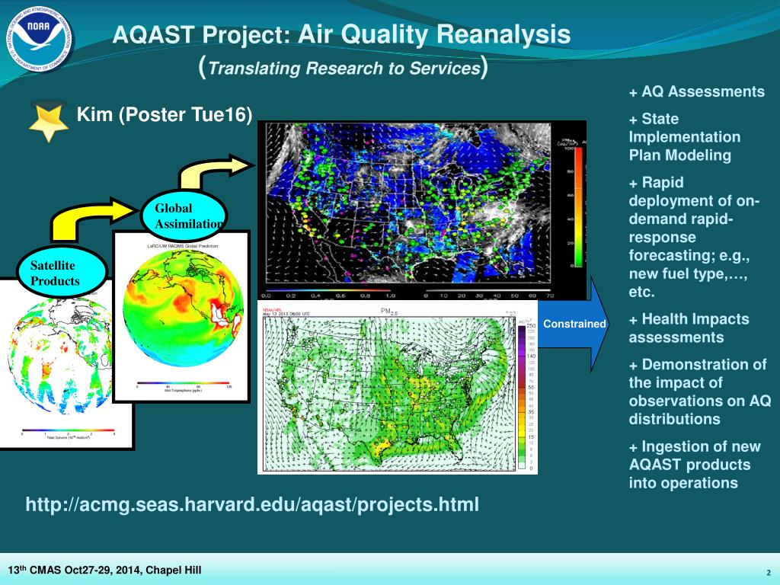
Task: Click the US wind and station map image
Action: [x=422, y=210]
